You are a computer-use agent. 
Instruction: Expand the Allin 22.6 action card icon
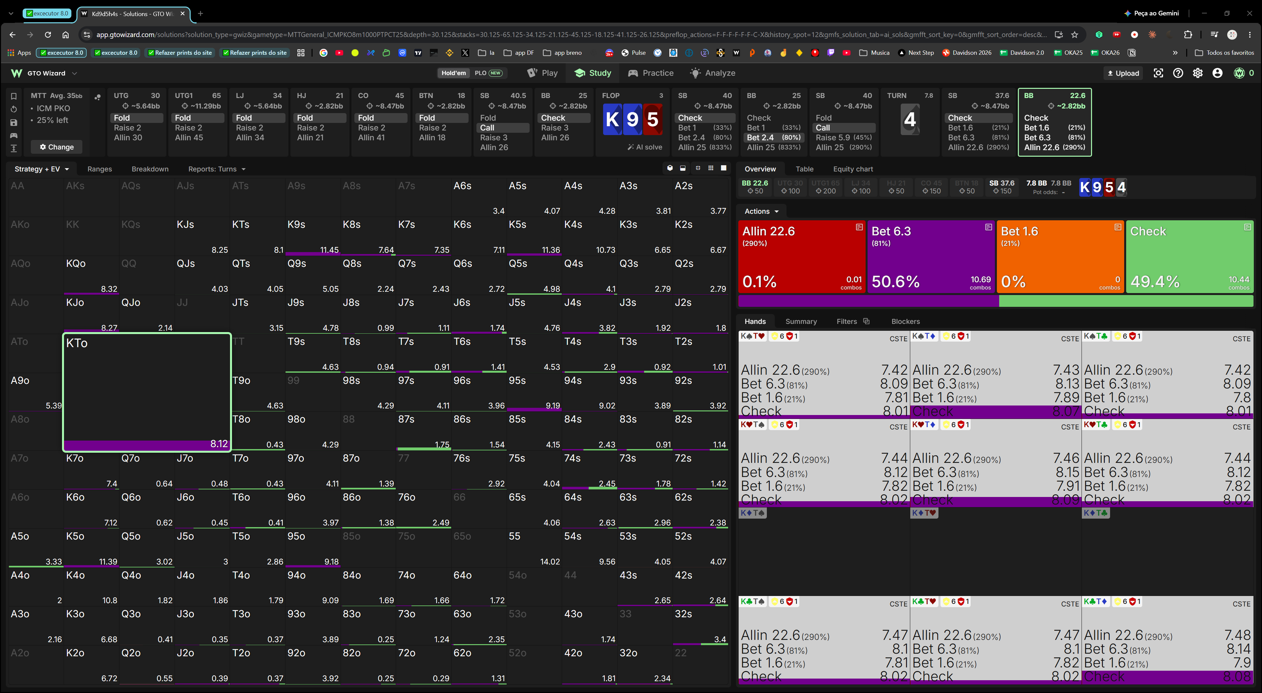click(859, 227)
